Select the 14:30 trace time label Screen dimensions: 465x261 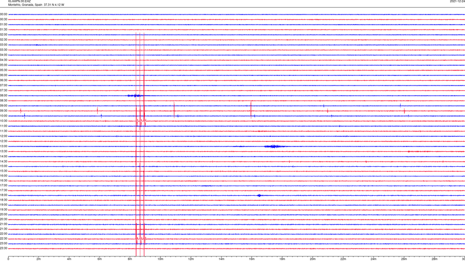pyautogui.click(x=4, y=161)
